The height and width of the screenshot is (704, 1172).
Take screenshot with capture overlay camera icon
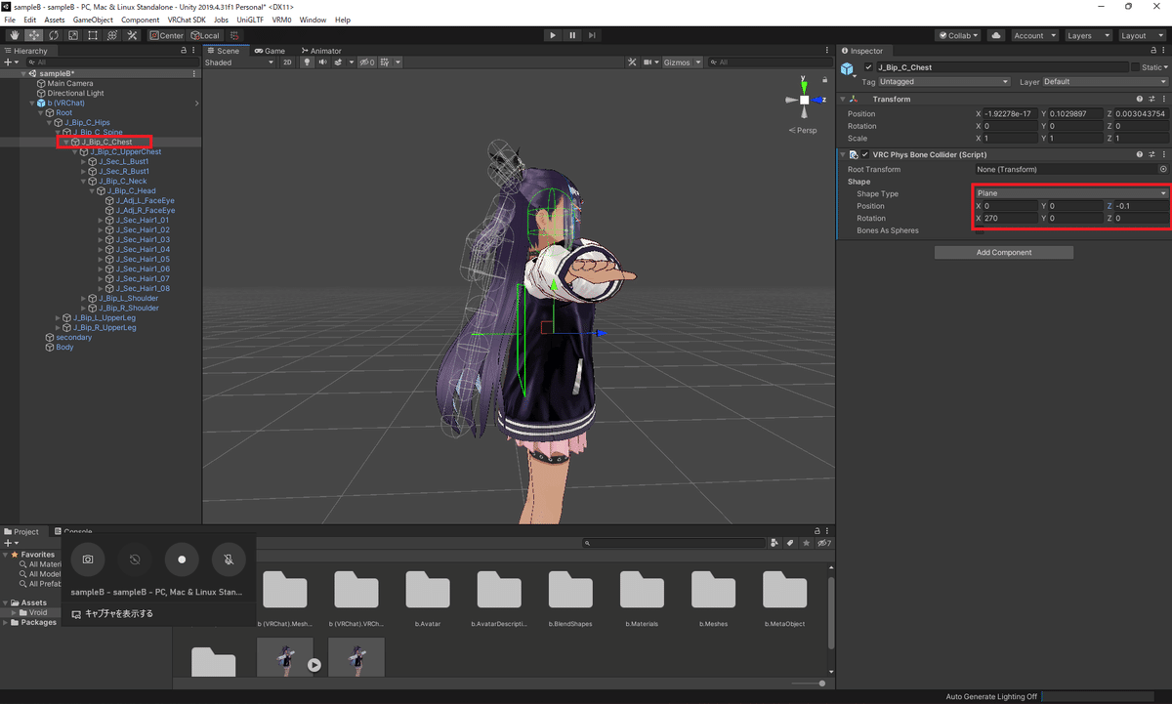click(88, 559)
